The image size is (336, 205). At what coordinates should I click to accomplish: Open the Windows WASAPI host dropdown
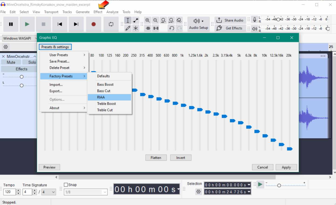(19, 38)
